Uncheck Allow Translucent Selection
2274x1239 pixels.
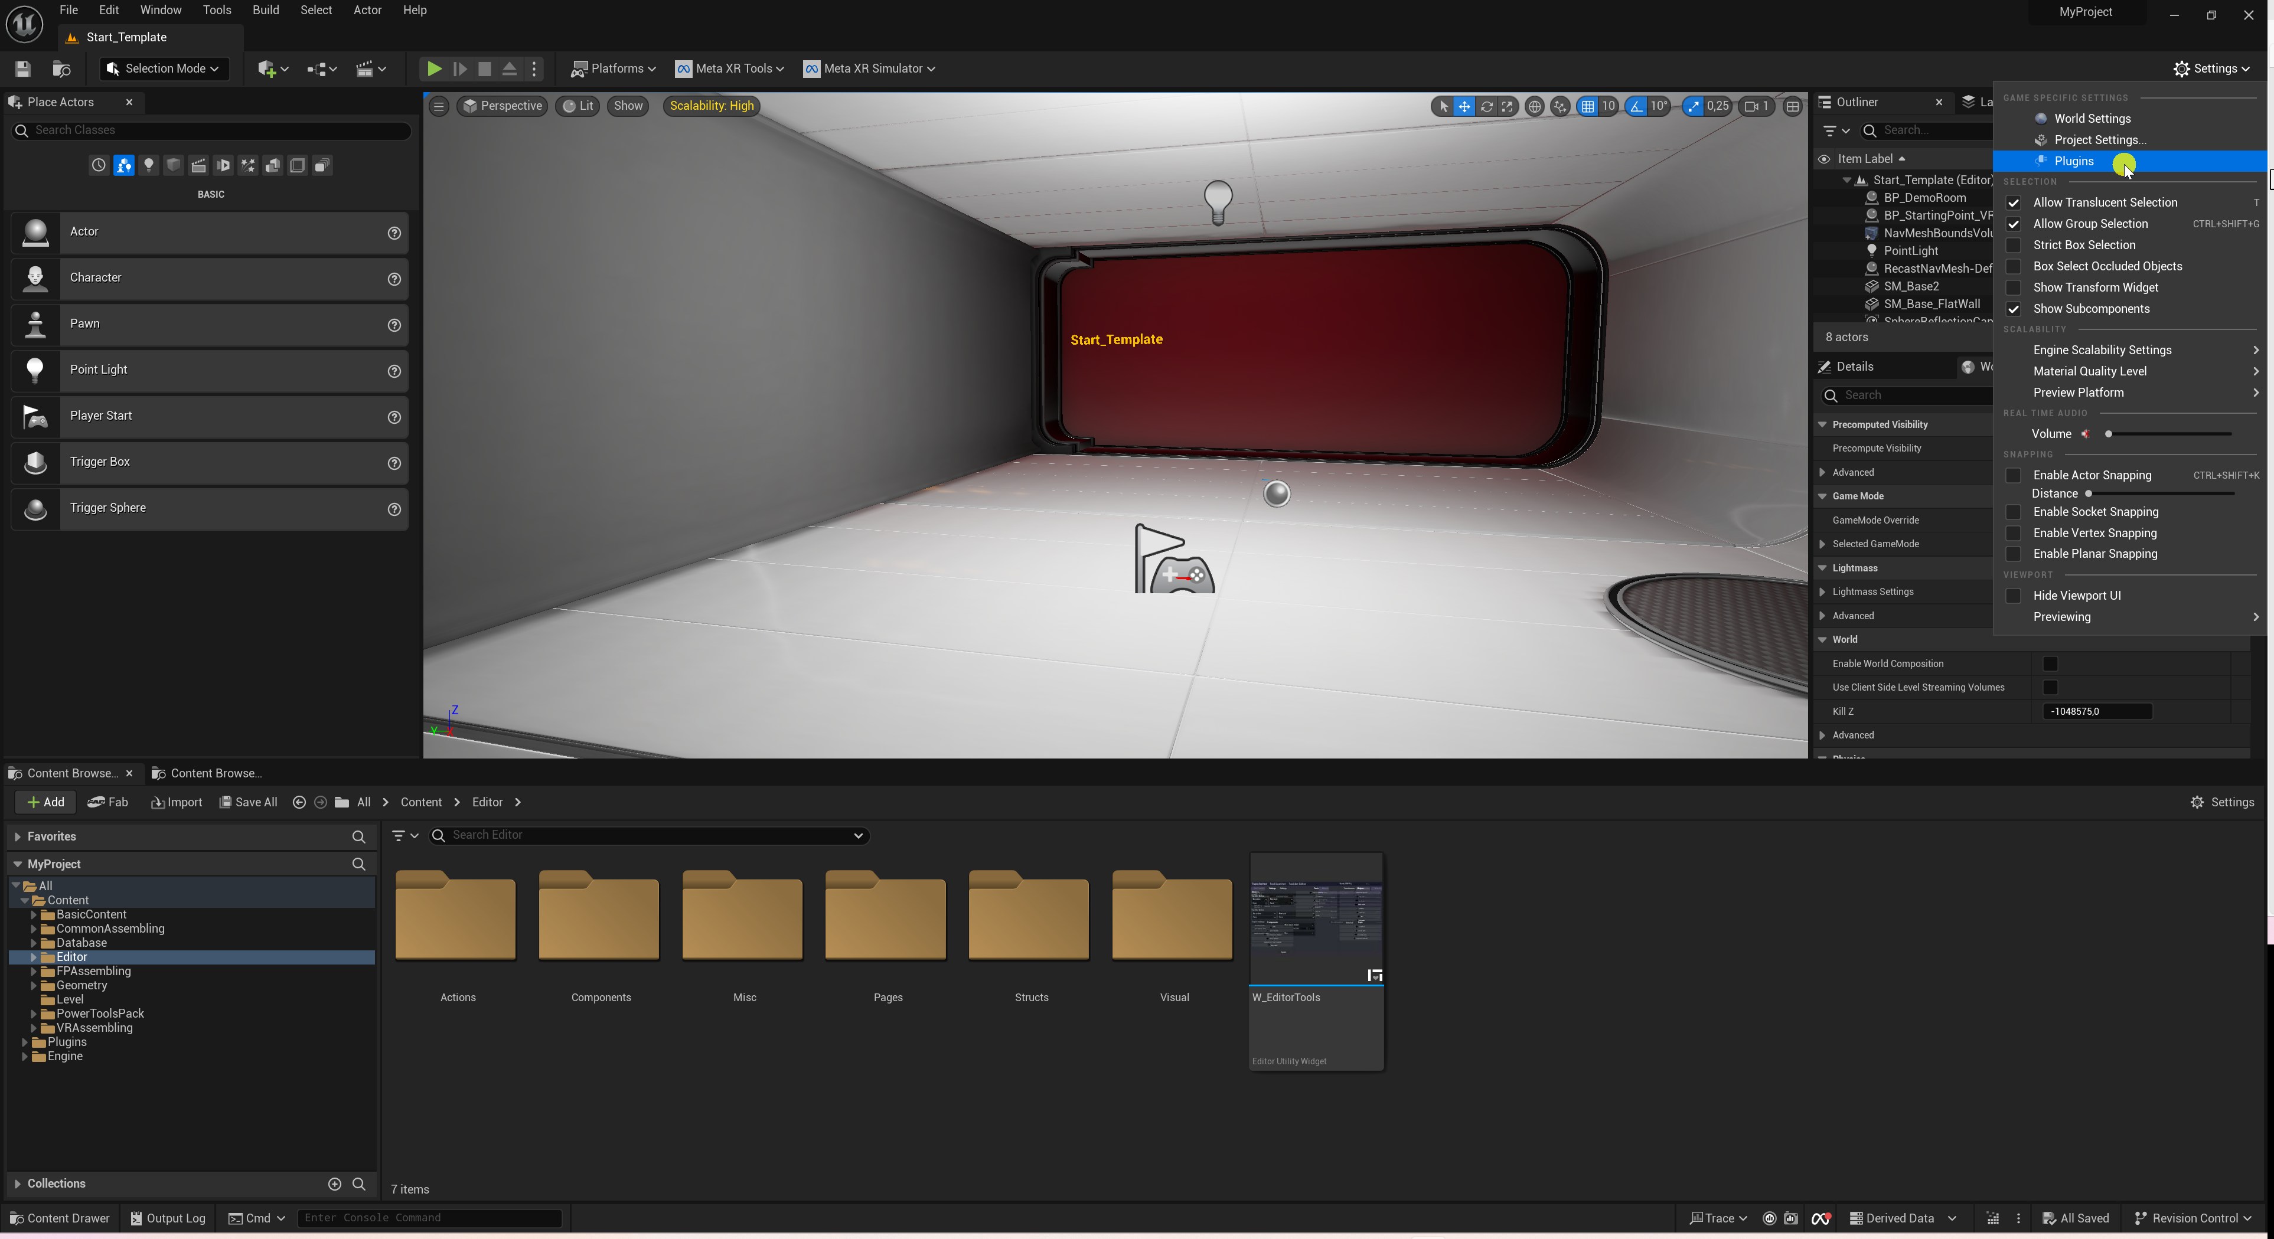[2012, 203]
